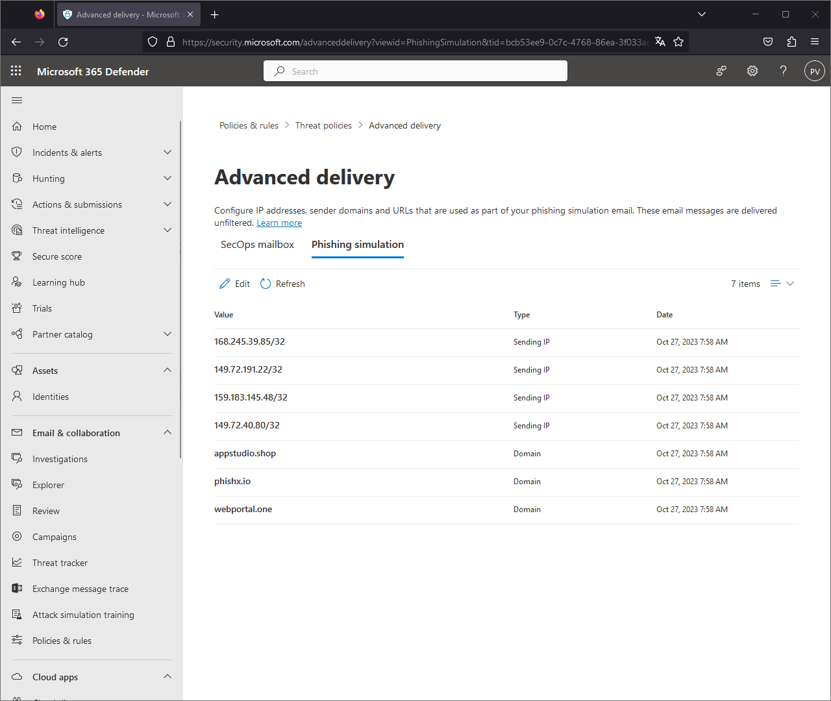831x701 pixels.
Task: Click Threat intelligence icon in sidebar
Action: pyautogui.click(x=17, y=230)
